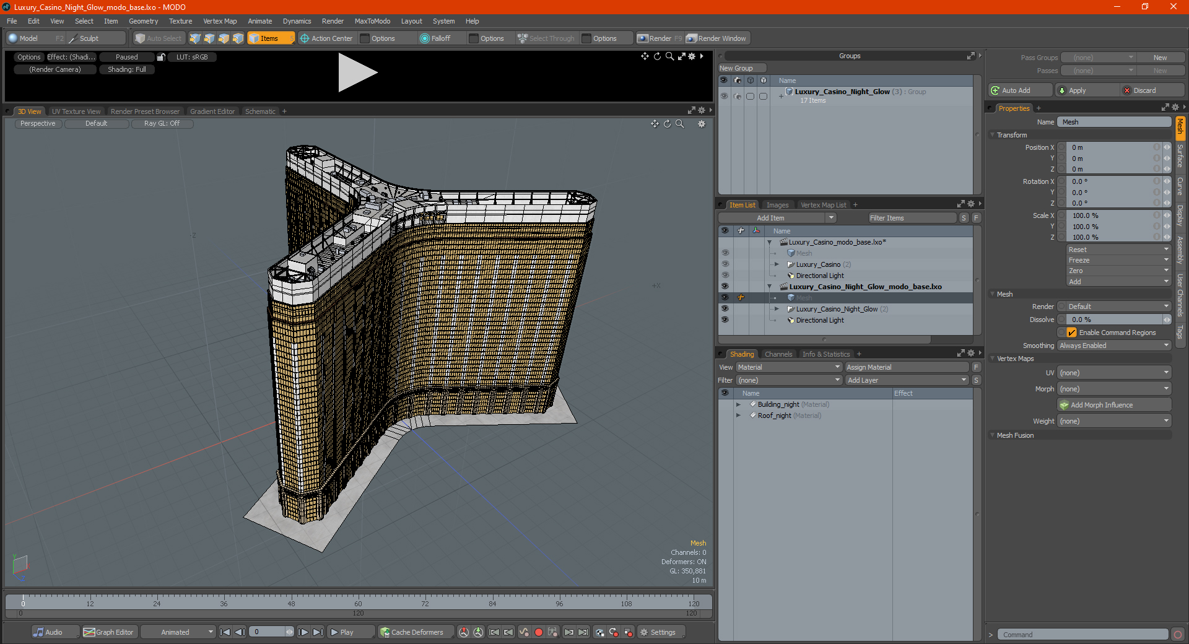The image size is (1189, 644).
Task: Go to last frame
Action: point(318,632)
